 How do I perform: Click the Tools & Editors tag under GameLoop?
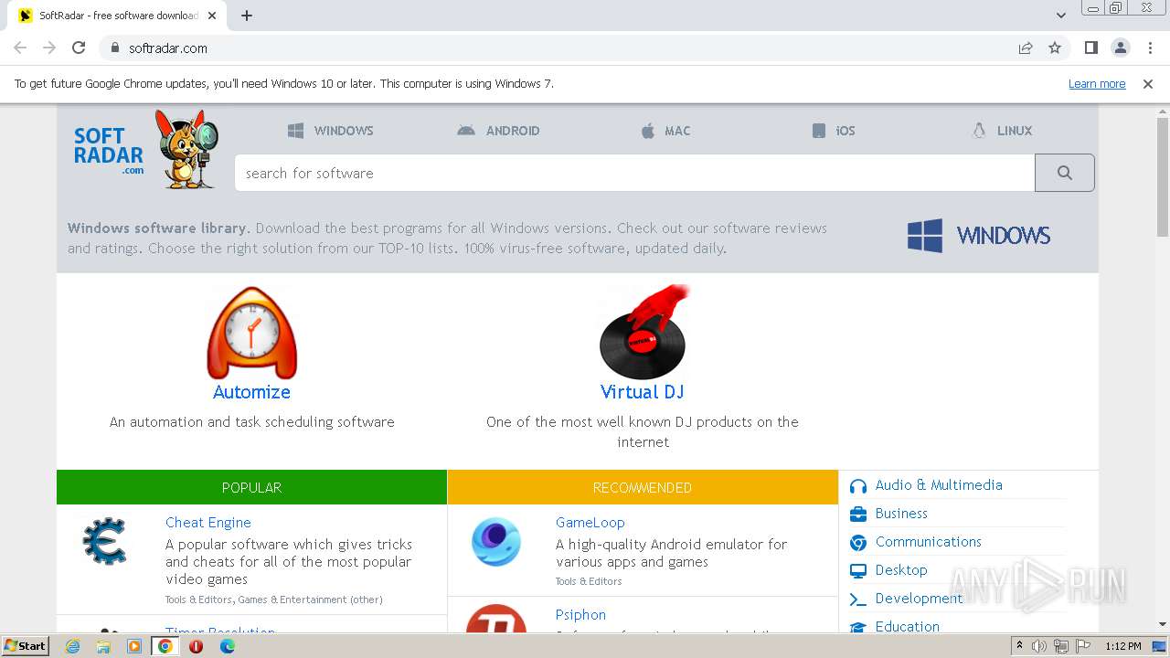[x=589, y=581]
